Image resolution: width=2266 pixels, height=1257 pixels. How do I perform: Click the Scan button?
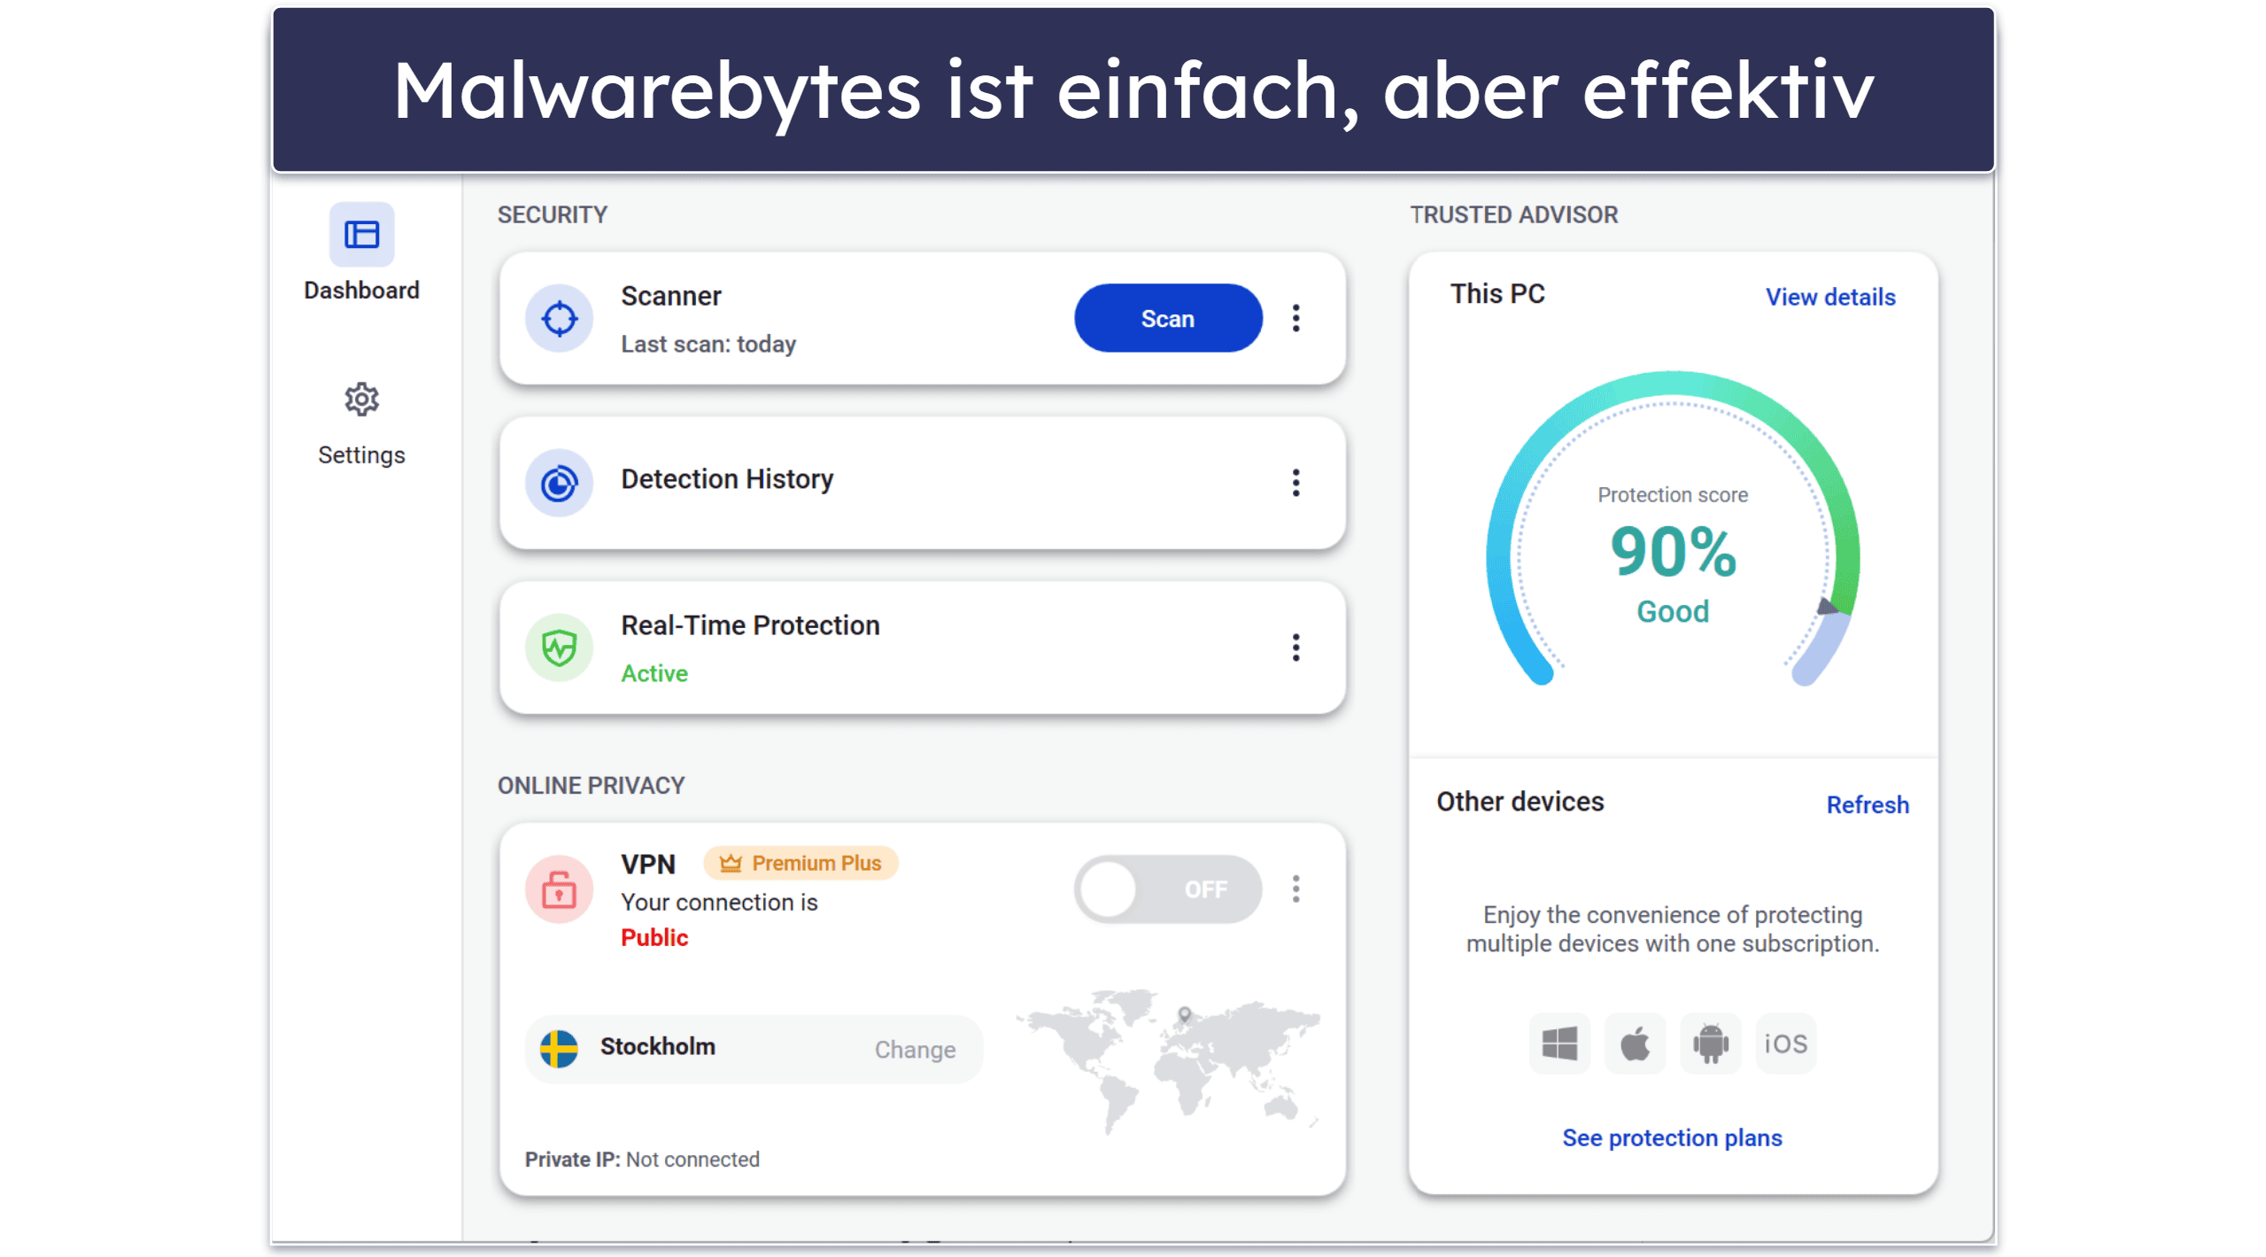pyautogui.click(x=1170, y=317)
